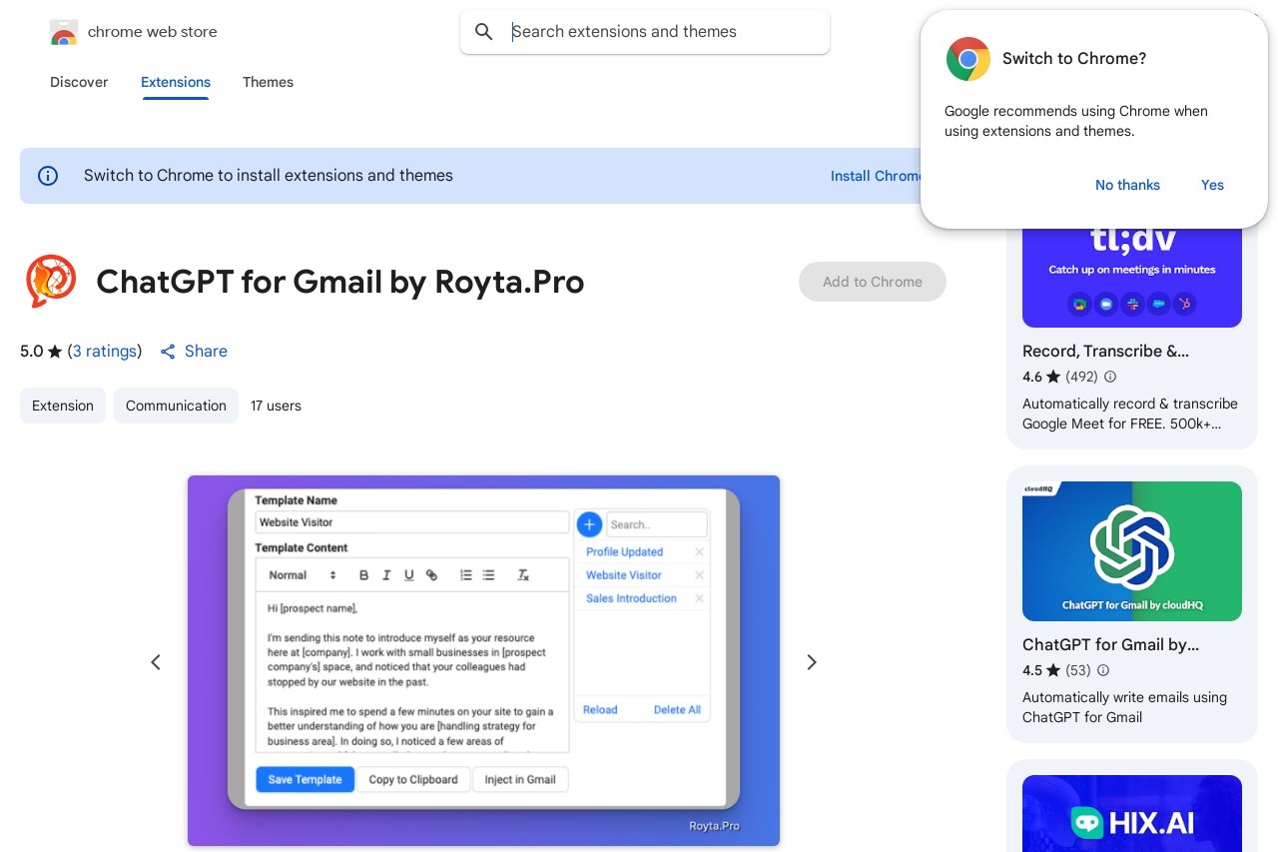Open the extension screenshot preview image

point(483,660)
